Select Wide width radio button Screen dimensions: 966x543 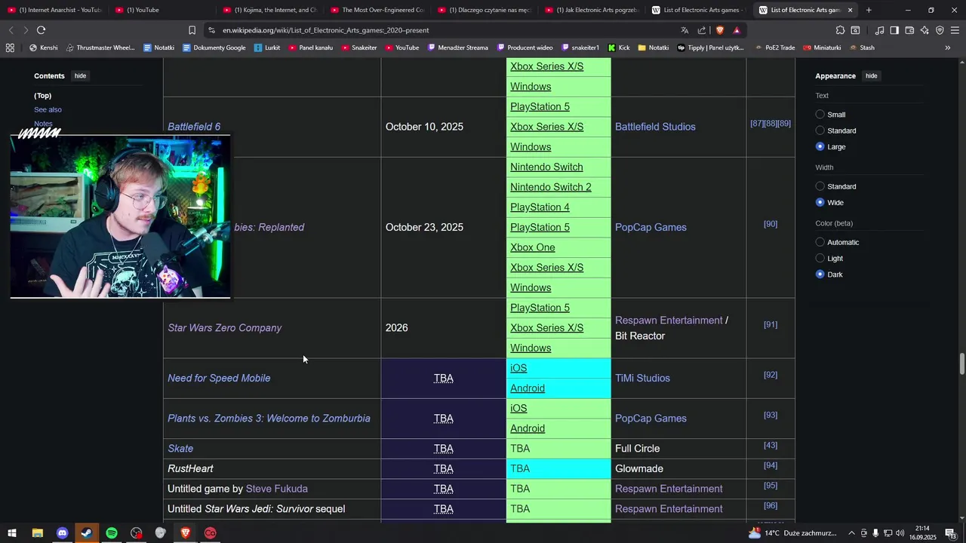(820, 202)
